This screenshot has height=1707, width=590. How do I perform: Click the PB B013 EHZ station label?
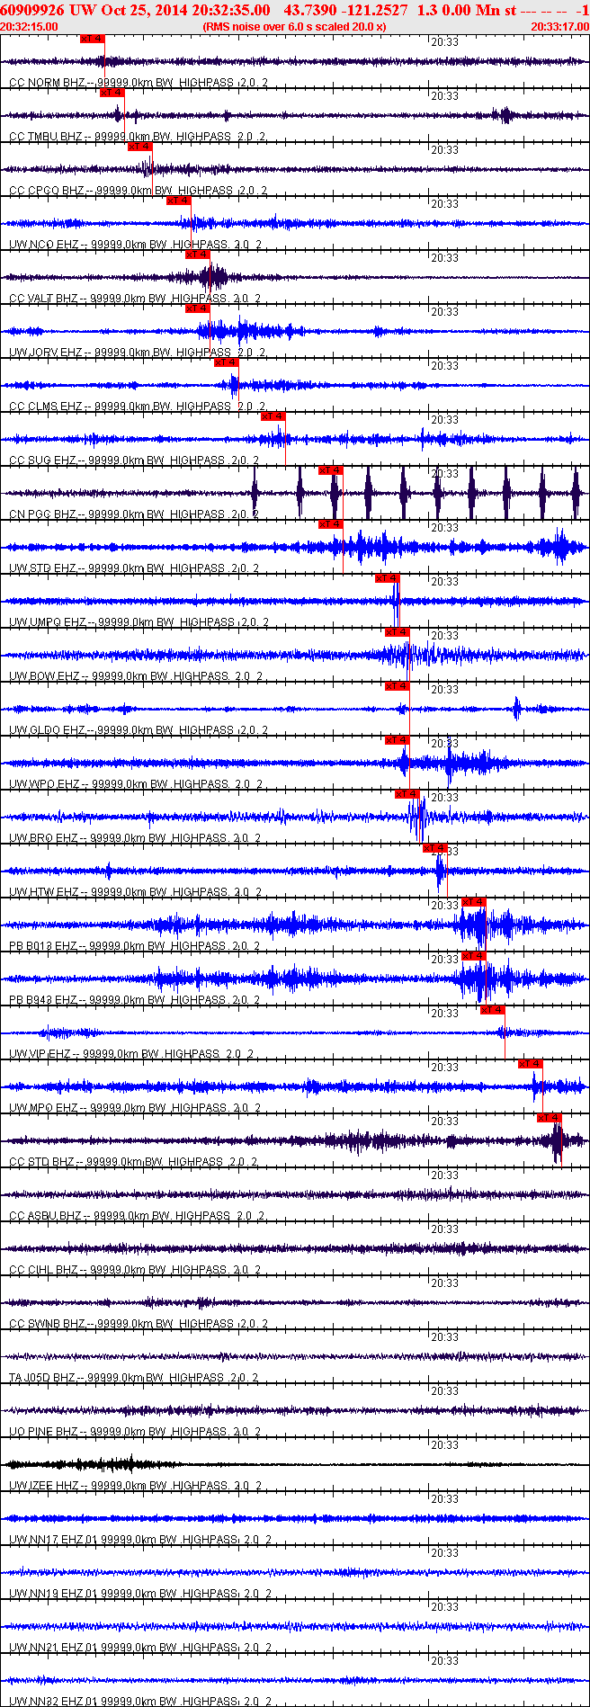[x=135, y=946]
